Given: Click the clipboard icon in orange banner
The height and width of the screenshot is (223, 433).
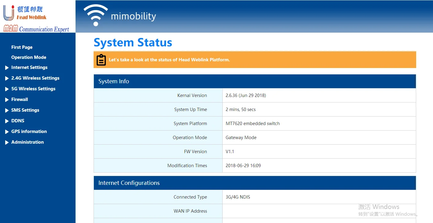Looking at the screenshot, I should pos(101,60).
